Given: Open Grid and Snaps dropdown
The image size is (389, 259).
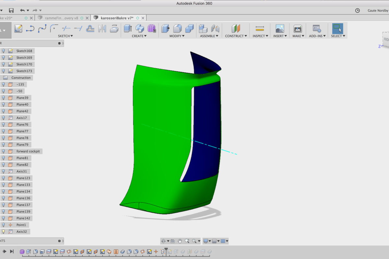Looking at the screenshot, I should tap(216, 241).
